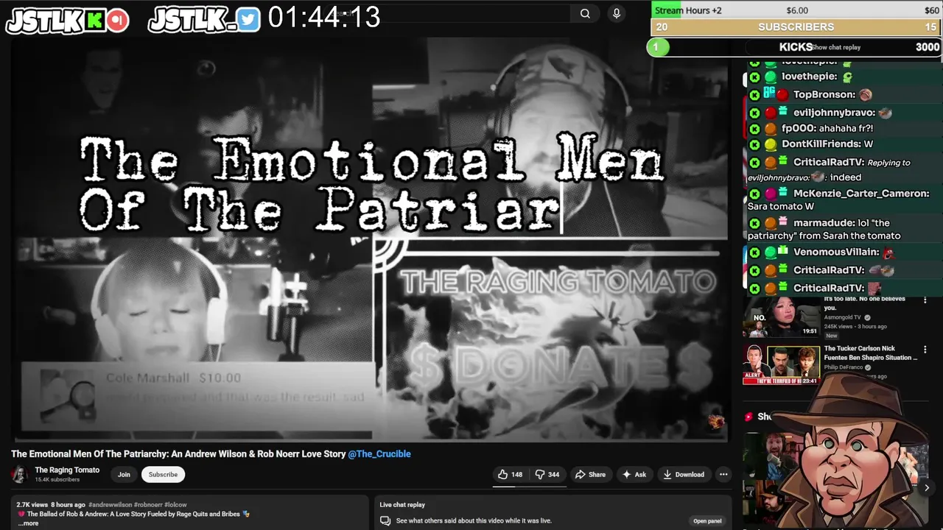
Task: Click the 'Show chat replay' label
Action: 835,47
